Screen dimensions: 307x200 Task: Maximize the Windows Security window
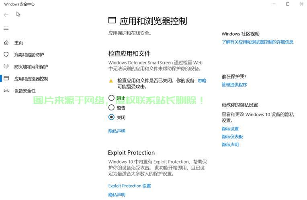tap(288, 4)
